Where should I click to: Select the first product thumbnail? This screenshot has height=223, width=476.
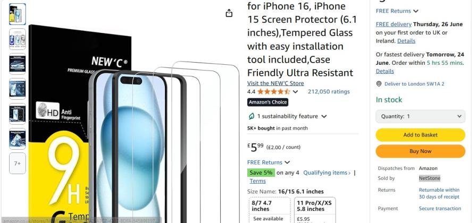pos(18,14)
